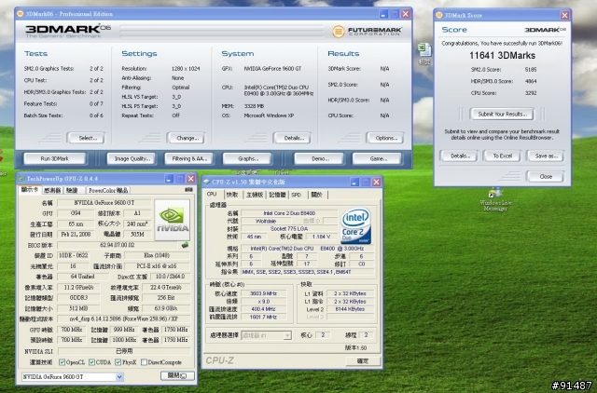Click the GPU-Z title bar icon
Image resolution: width=597 pixels, height=393 pixels.
pos(21,178)
